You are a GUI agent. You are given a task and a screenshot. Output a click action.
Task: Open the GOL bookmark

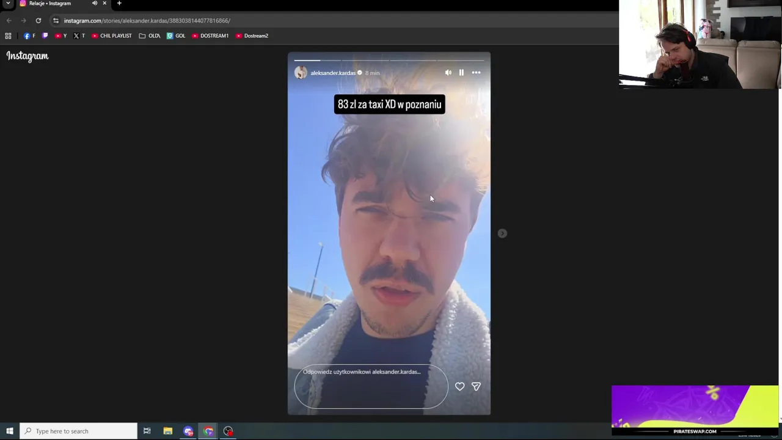click(176, 36)
